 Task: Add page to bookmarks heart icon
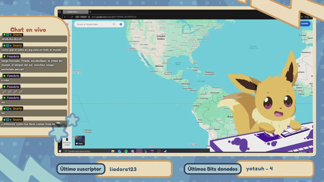pos(306,17)
